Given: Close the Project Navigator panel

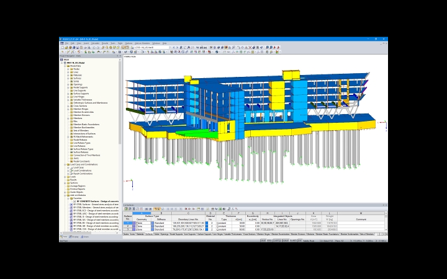Looking at the screenshot, I should [x=120, y=56].
